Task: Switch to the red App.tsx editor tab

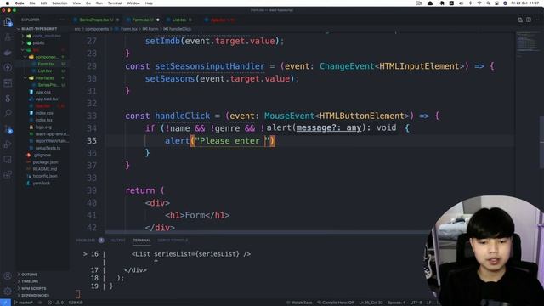Action: coord(219,20)
